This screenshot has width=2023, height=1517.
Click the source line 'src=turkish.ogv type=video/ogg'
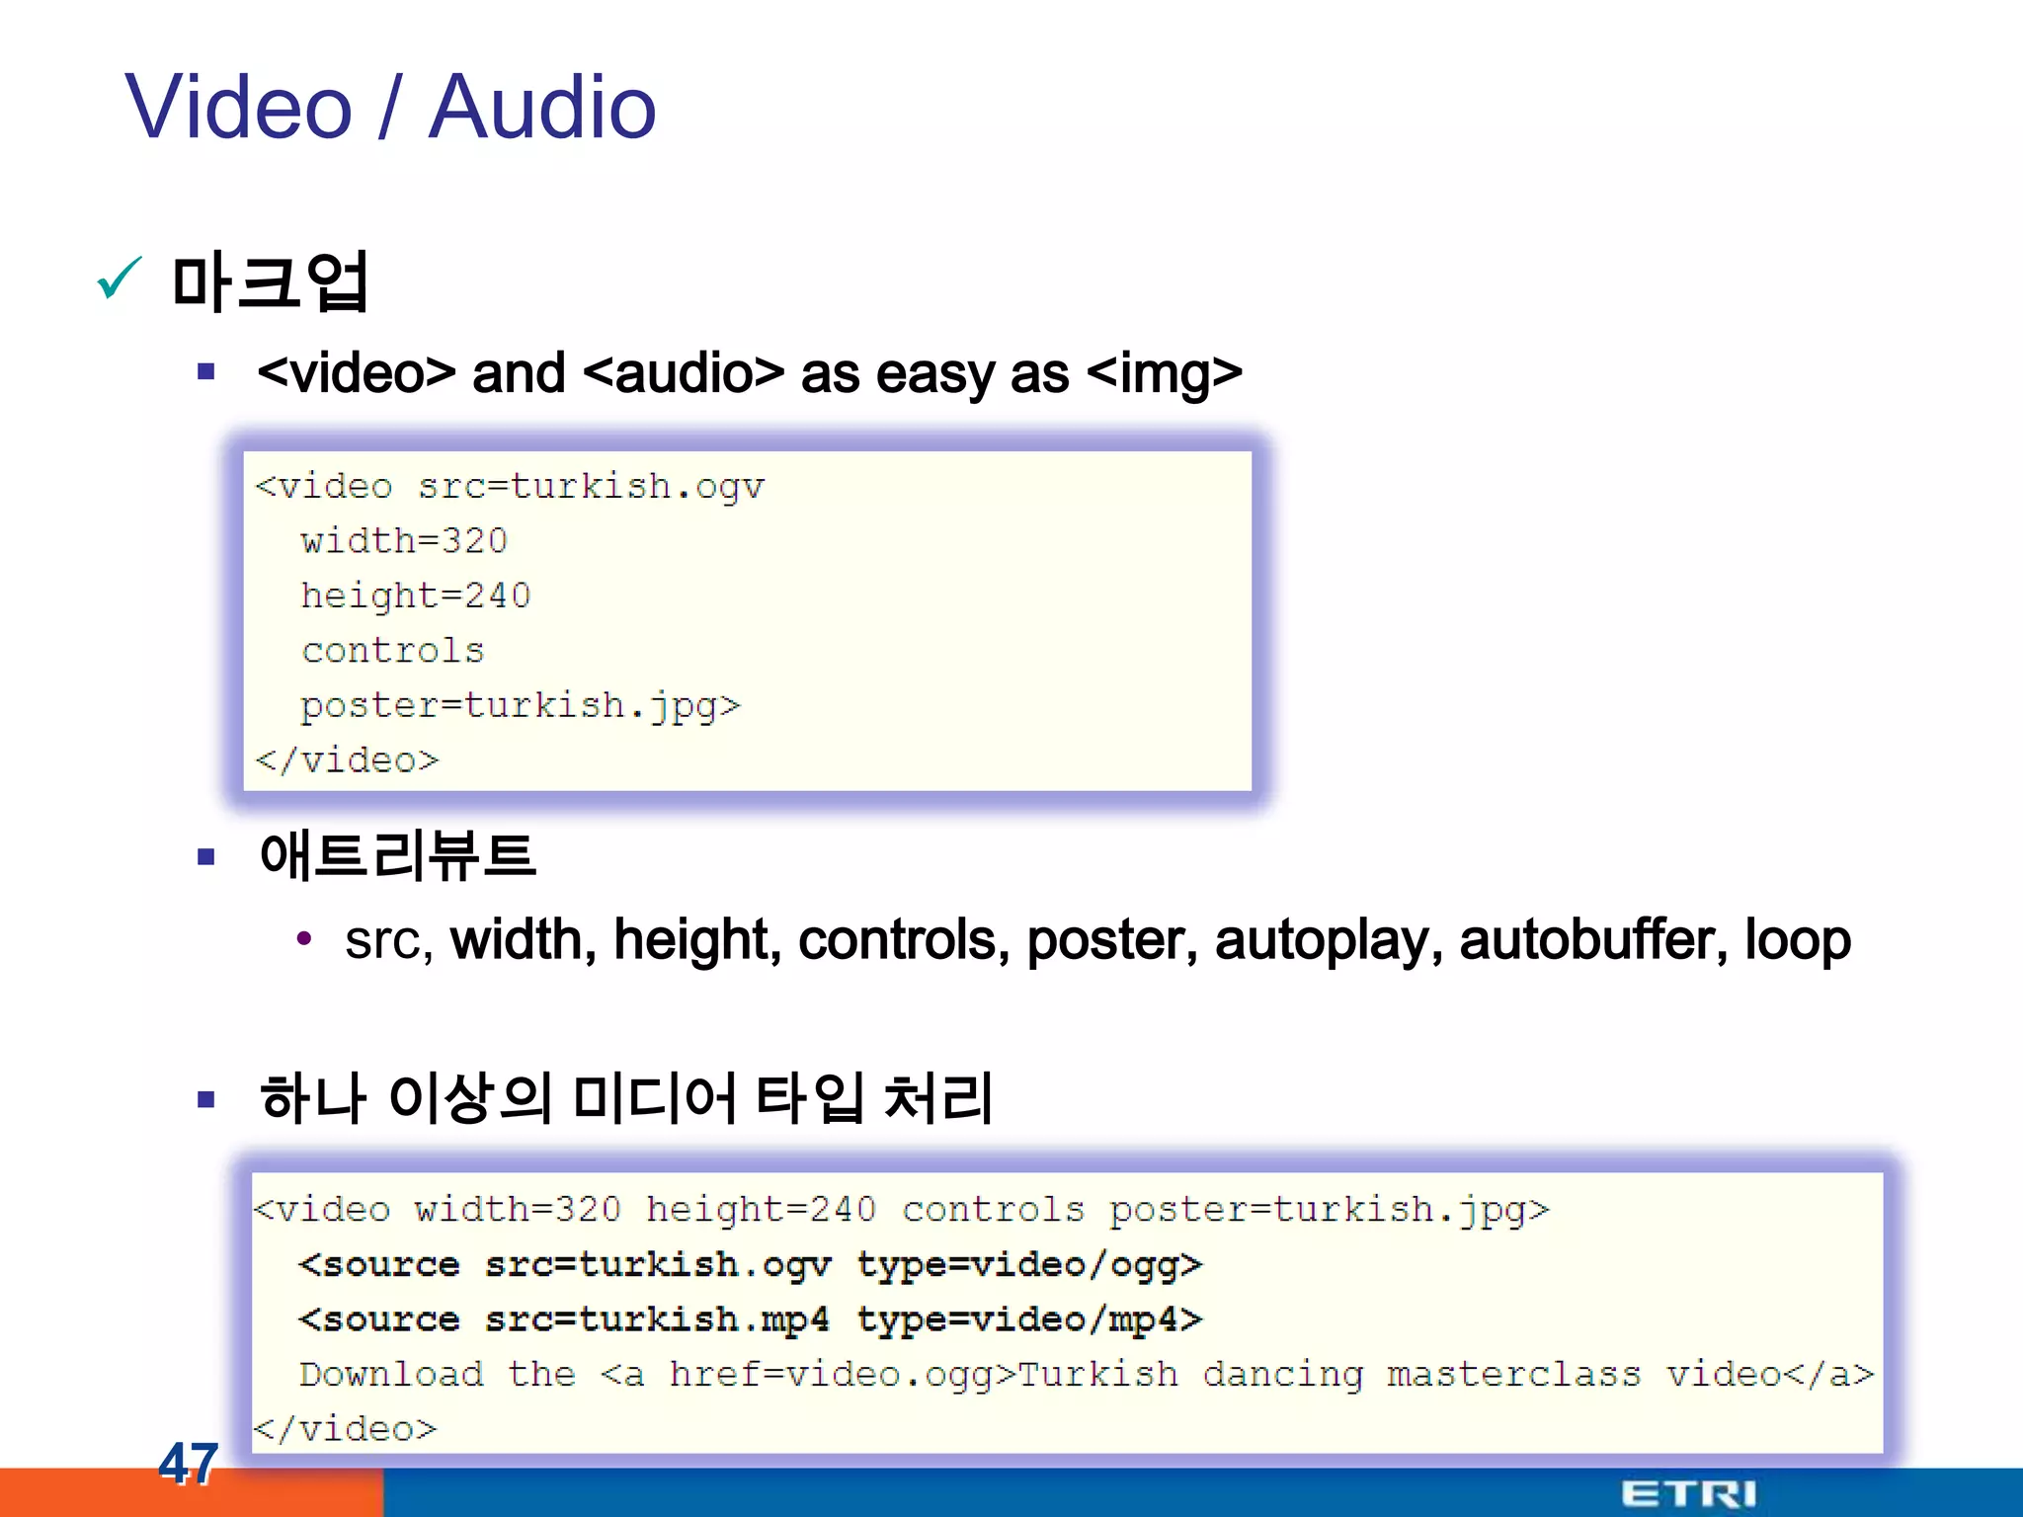751,1265
